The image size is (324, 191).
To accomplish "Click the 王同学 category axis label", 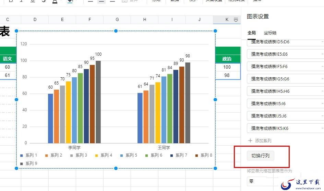I will pyautogui.click(x=164, y=147).
